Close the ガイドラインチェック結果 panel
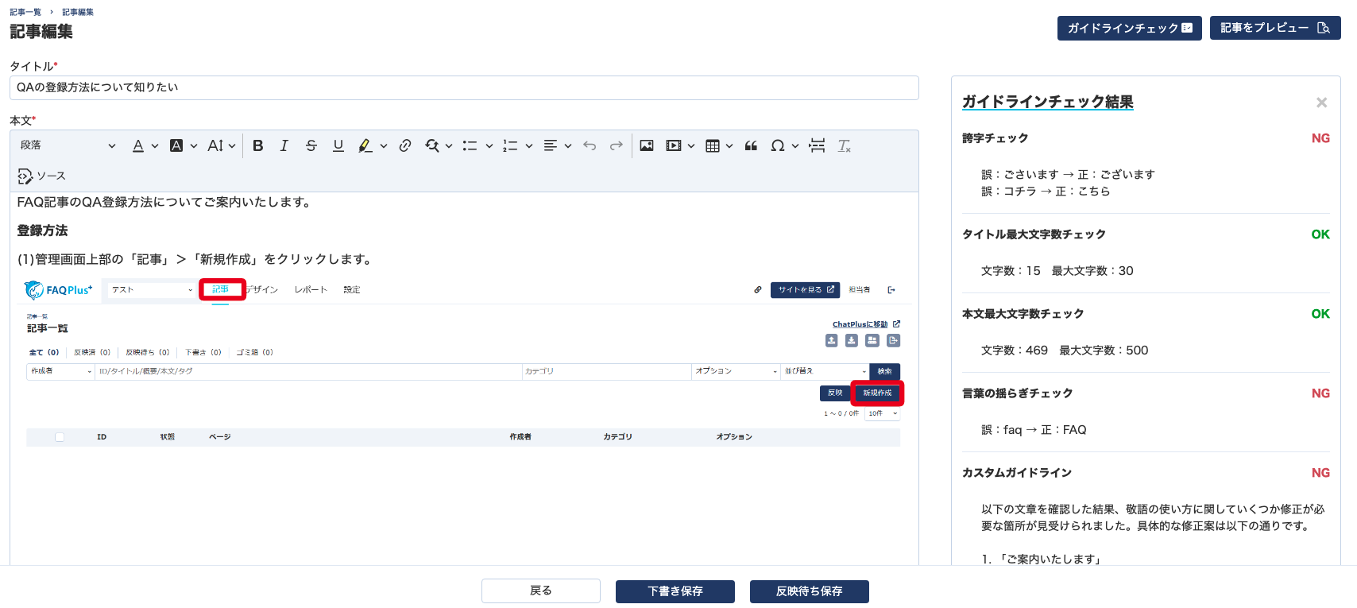This screenshot has width=1357, height=608. (1321, 103)
